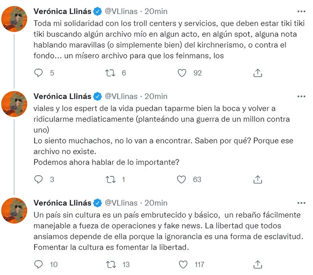Like the first tweet with 92 likes
This screenshot has width=313, height=275.
coord(183,73)
